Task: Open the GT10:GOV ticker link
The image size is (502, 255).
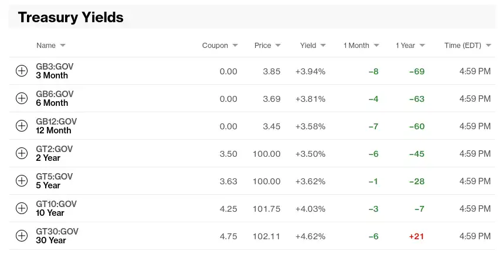Action: [56, 204]
